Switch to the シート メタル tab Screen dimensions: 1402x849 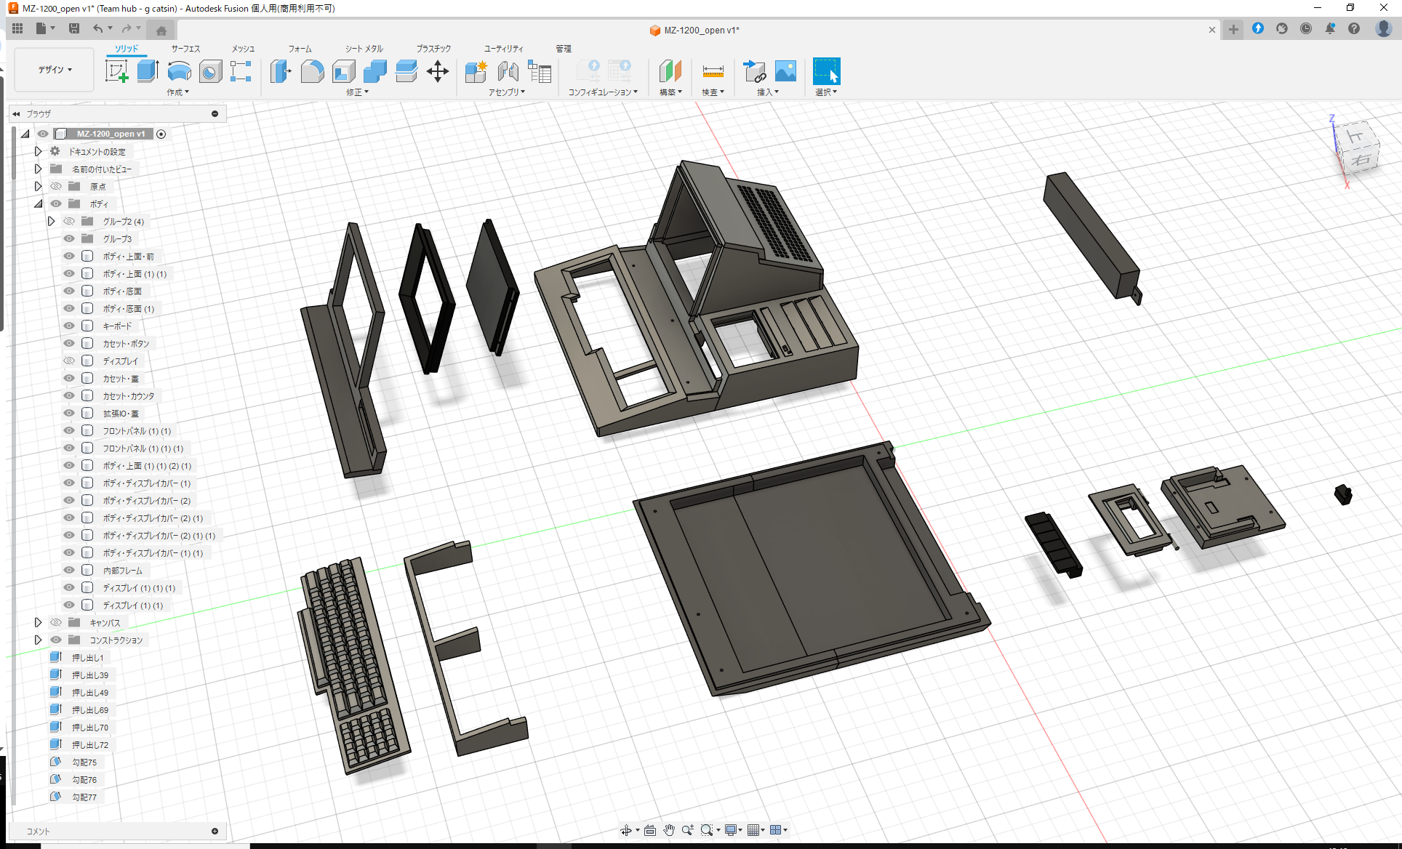(x=362, y=49)
